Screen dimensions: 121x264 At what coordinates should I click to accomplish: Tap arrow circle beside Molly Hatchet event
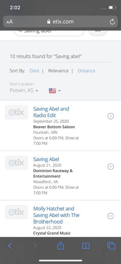tap(111, 216)
